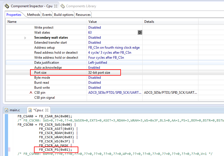The height and width of the screenshot is (156, 224).
Task: Open the CS0 pin value ADC0_SE5b/PTD1
Action: (x=115, y=93)
